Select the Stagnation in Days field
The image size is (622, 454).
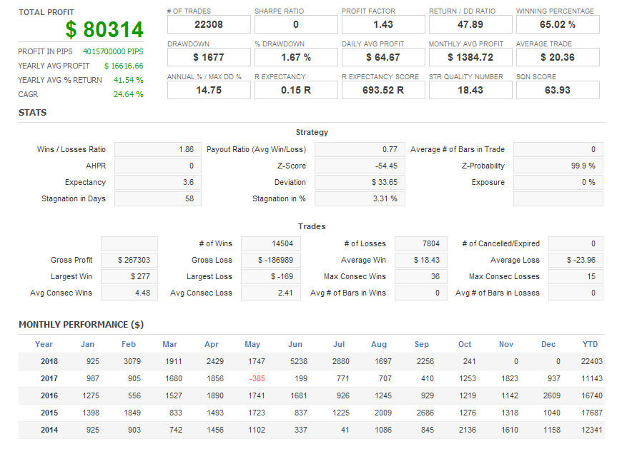(x=157, y=199)
